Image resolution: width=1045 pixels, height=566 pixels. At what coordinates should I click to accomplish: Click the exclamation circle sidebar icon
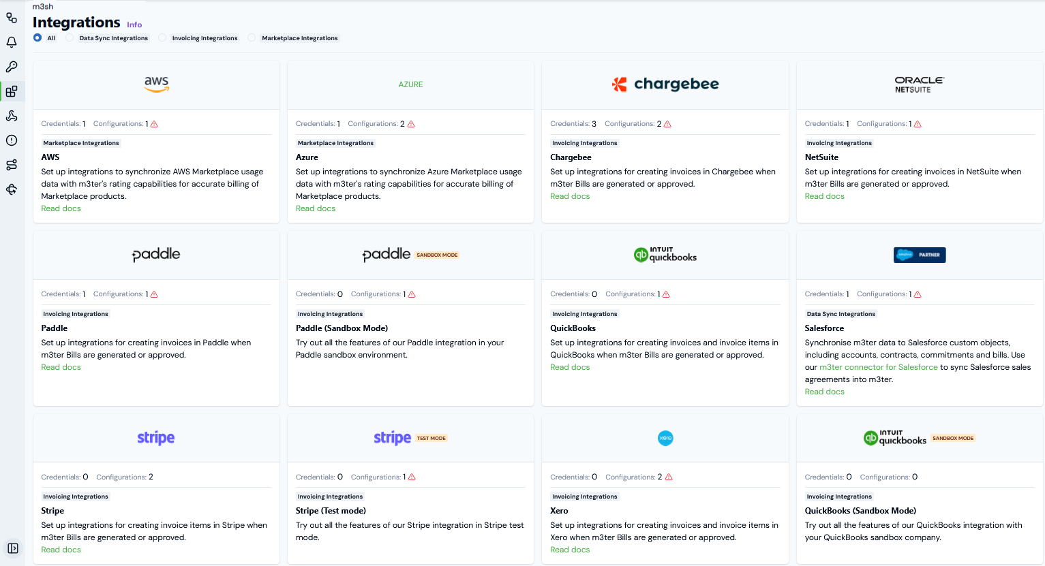(x=12, y=140)
